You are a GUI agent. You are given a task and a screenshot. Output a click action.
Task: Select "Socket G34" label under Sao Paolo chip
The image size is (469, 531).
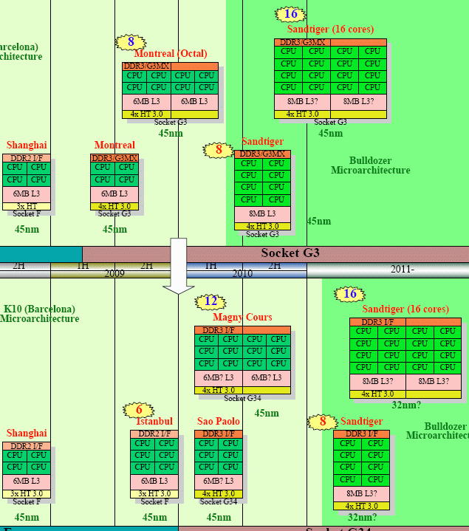click(219, 501)
